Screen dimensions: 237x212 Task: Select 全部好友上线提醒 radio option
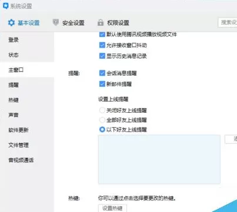[x=102, y=120]
